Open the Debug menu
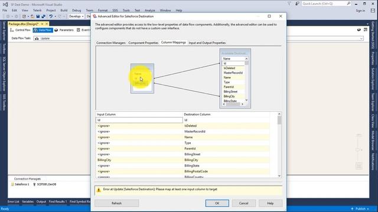 [76, 11]
